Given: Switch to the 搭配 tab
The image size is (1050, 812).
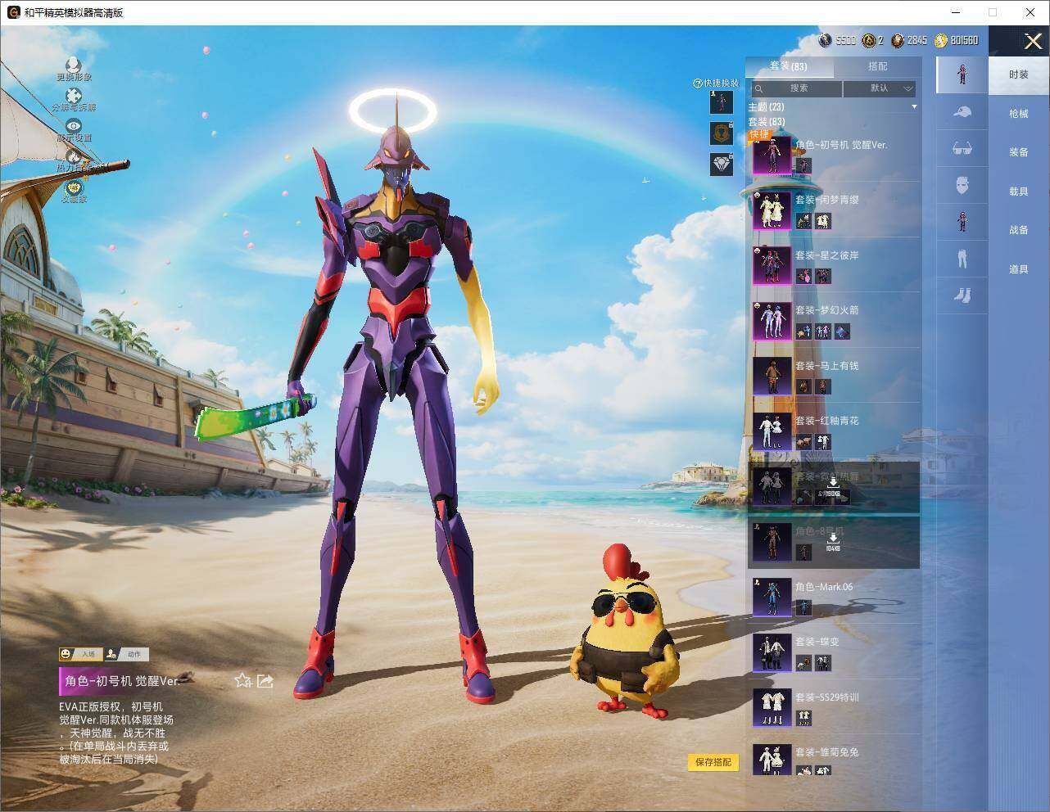Looking at the screenshot, I should (x=877, y=66).
